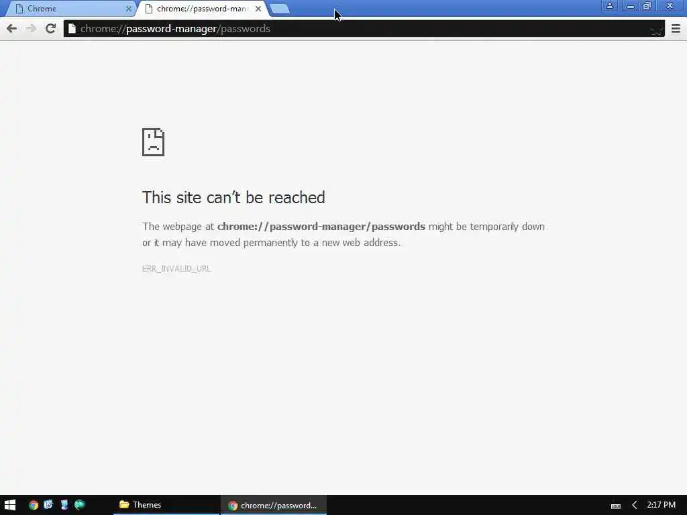Screen dimensions: 687x515
Task: Open the Chrome hamburger menu
Action: tap(676, 29)
